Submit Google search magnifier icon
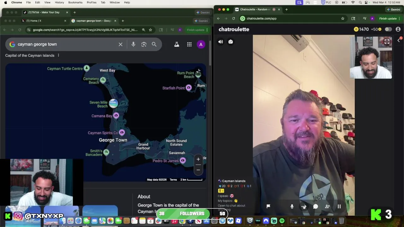 tap(154, 44)
